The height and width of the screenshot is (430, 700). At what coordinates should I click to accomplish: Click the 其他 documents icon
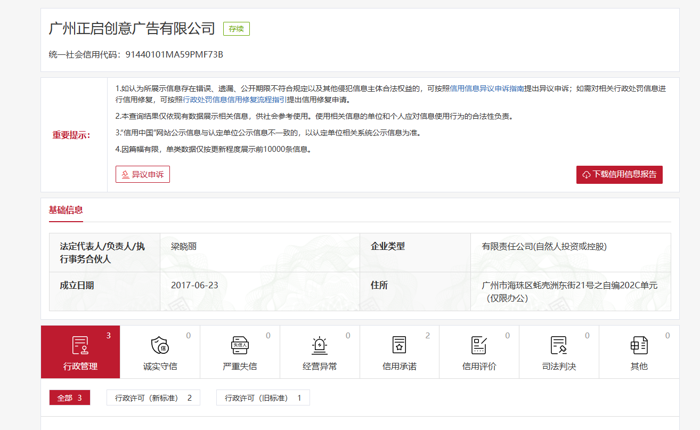pyautogui.click(x=639, y=345)
